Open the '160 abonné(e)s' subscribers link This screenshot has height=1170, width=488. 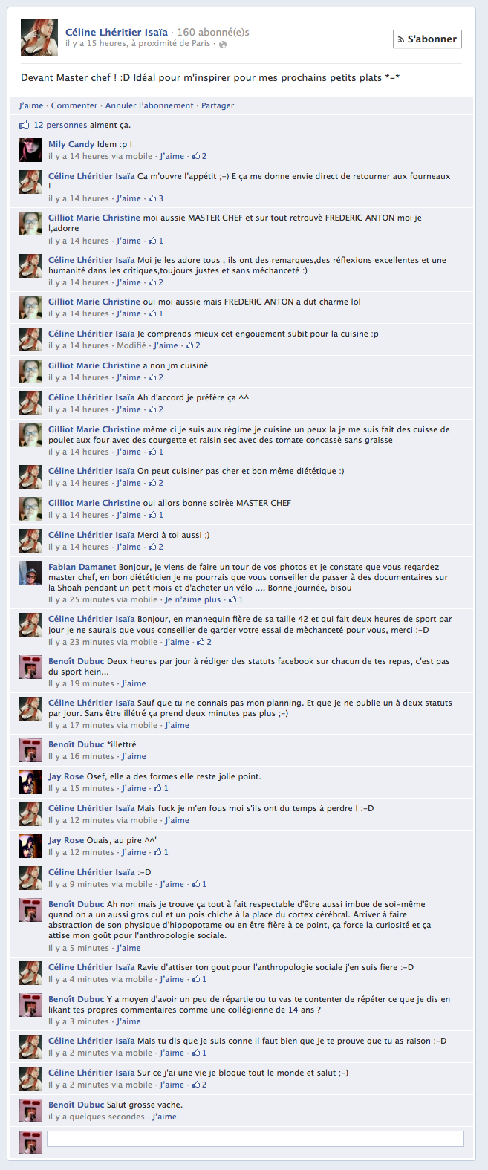pyautogui.click(x=213, y=32)
